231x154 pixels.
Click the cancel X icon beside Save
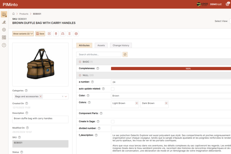49,34
